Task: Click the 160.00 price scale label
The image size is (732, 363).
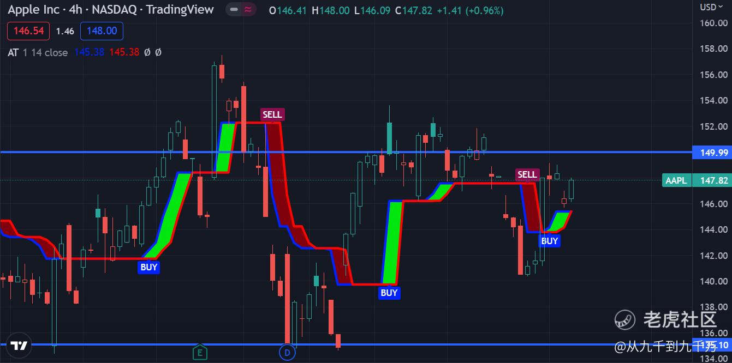Action: point(715,23)
